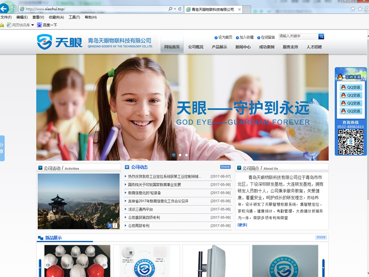Open the address bar search dropdown arrow
The height and width of the screenshot is (277, 369).
pyautogui.click(x=175, y=9)
